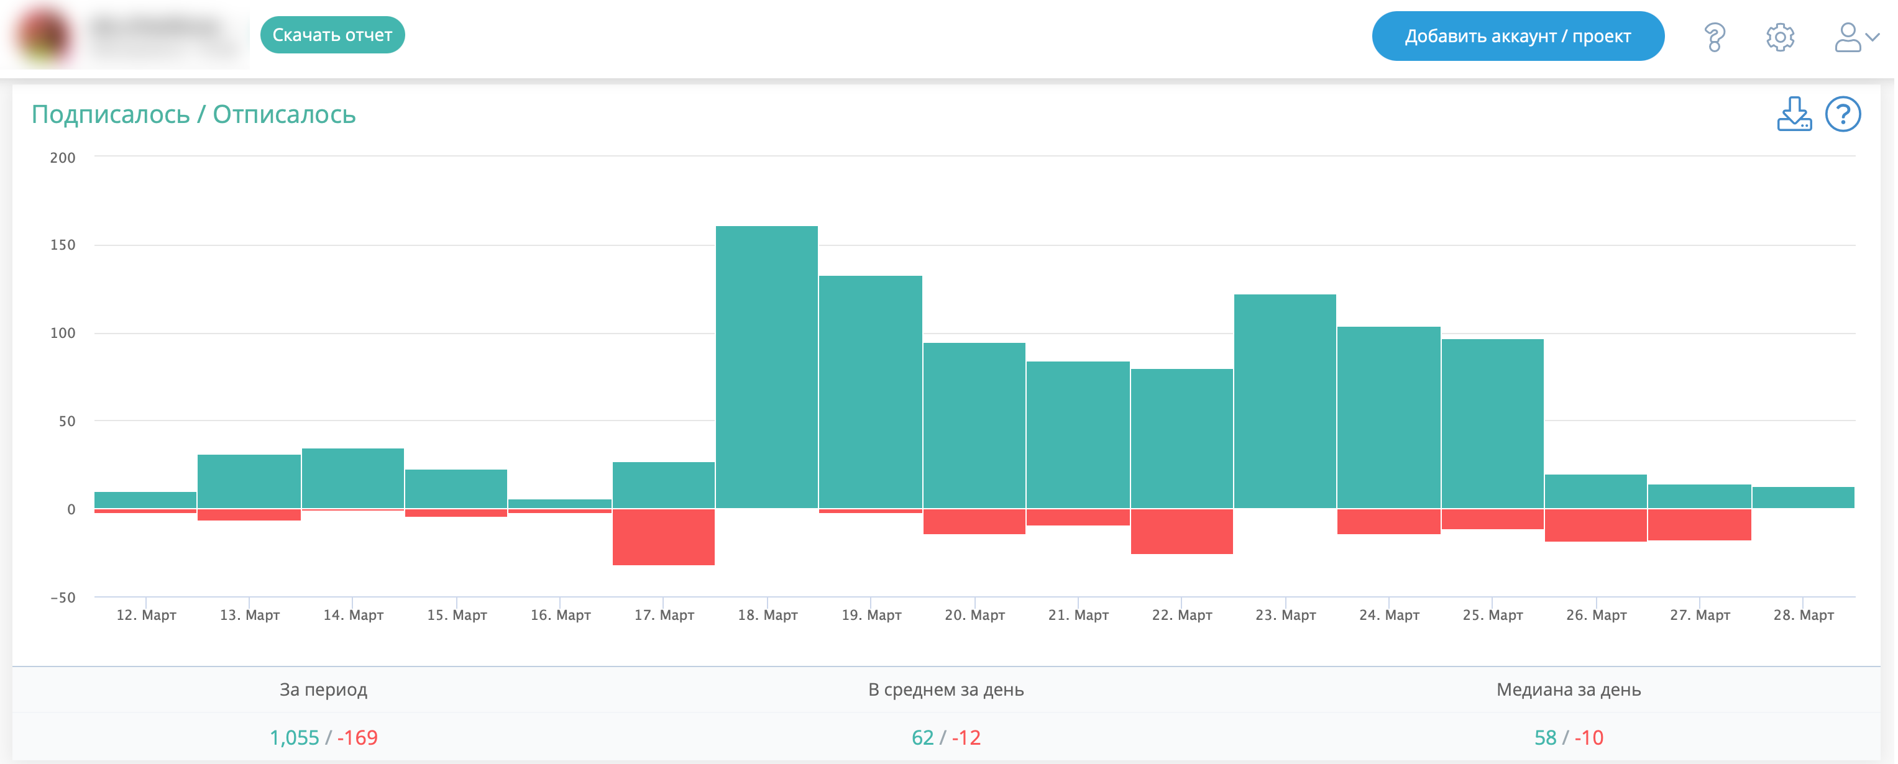Click the 1,055 period total value
1898x764 pixels.
click(x=294, y=737)
